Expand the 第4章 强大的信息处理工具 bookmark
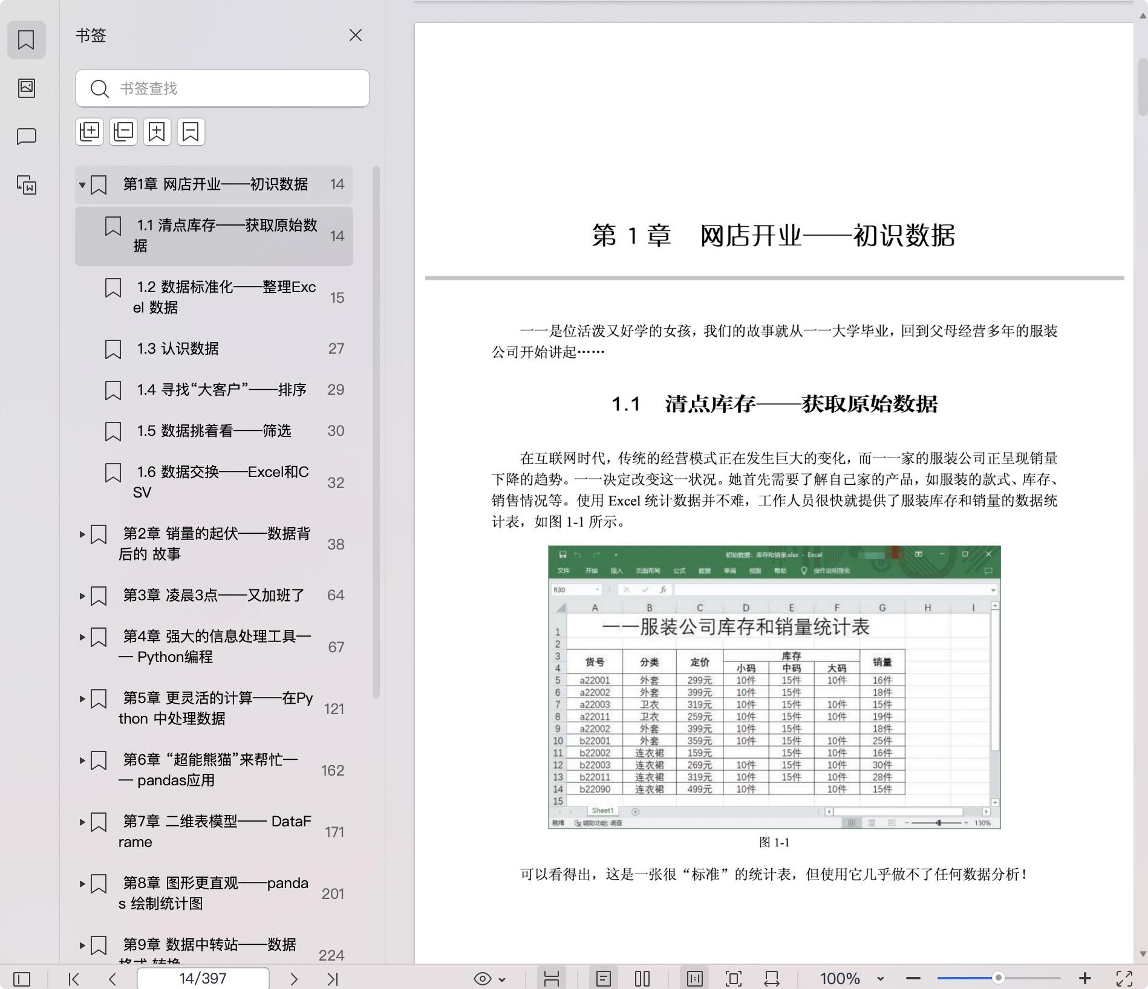1148x989 pixels. (x=82, y=637)
